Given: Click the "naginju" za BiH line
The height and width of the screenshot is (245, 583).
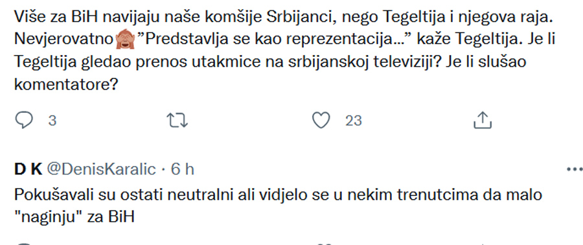Looking at the screenshot, I should [74, 216].
